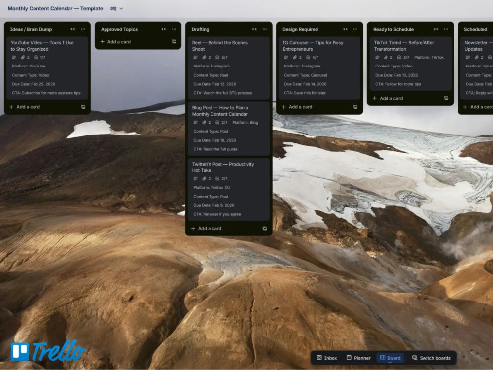Click the Ready to Schedule list title
This screenshot has height=370, width=493.
point(393,29)
